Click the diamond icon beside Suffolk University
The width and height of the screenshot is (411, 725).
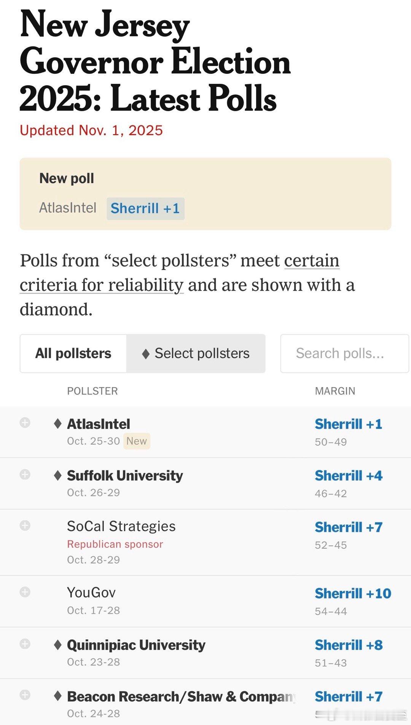pyautogui.click(x=58, y=475)
